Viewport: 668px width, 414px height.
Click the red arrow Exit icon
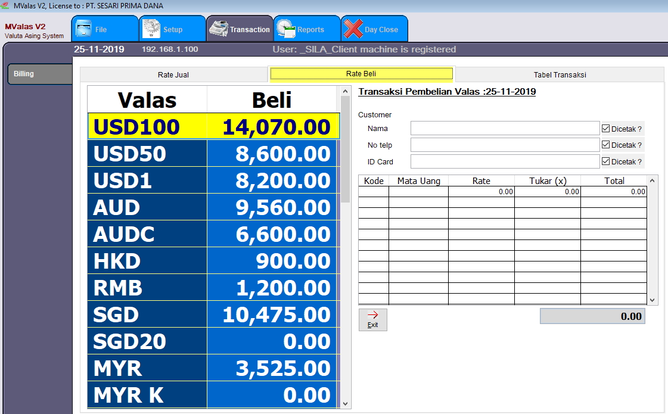pos(373,316)
